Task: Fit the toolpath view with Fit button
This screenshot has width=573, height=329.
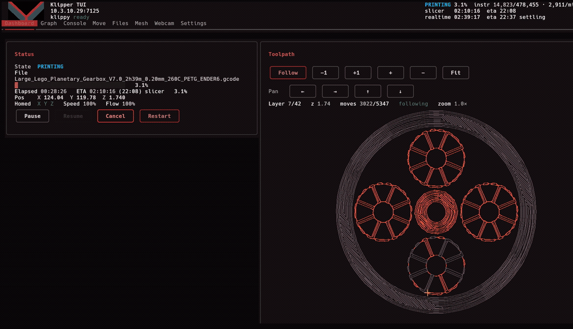Action: click(456, 73)
